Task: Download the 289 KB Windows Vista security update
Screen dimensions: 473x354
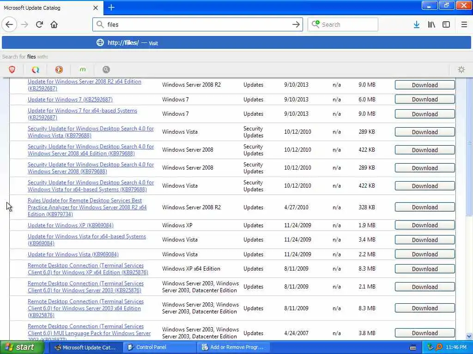Action: tap(425, 132)
